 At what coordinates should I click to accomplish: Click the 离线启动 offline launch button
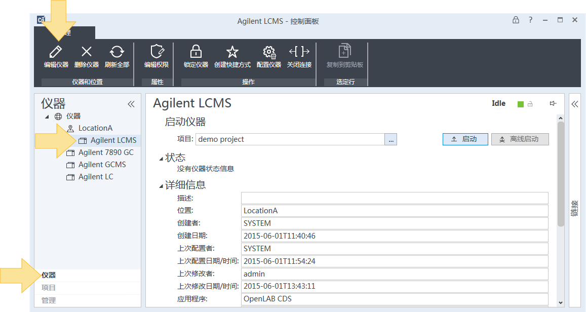(x=520, y=139)
